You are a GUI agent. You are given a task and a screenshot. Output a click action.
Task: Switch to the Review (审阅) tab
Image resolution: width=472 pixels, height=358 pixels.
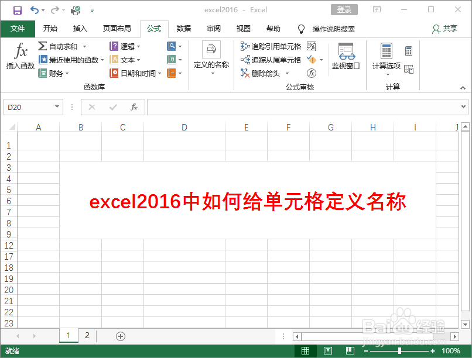[x=213, y=29]
